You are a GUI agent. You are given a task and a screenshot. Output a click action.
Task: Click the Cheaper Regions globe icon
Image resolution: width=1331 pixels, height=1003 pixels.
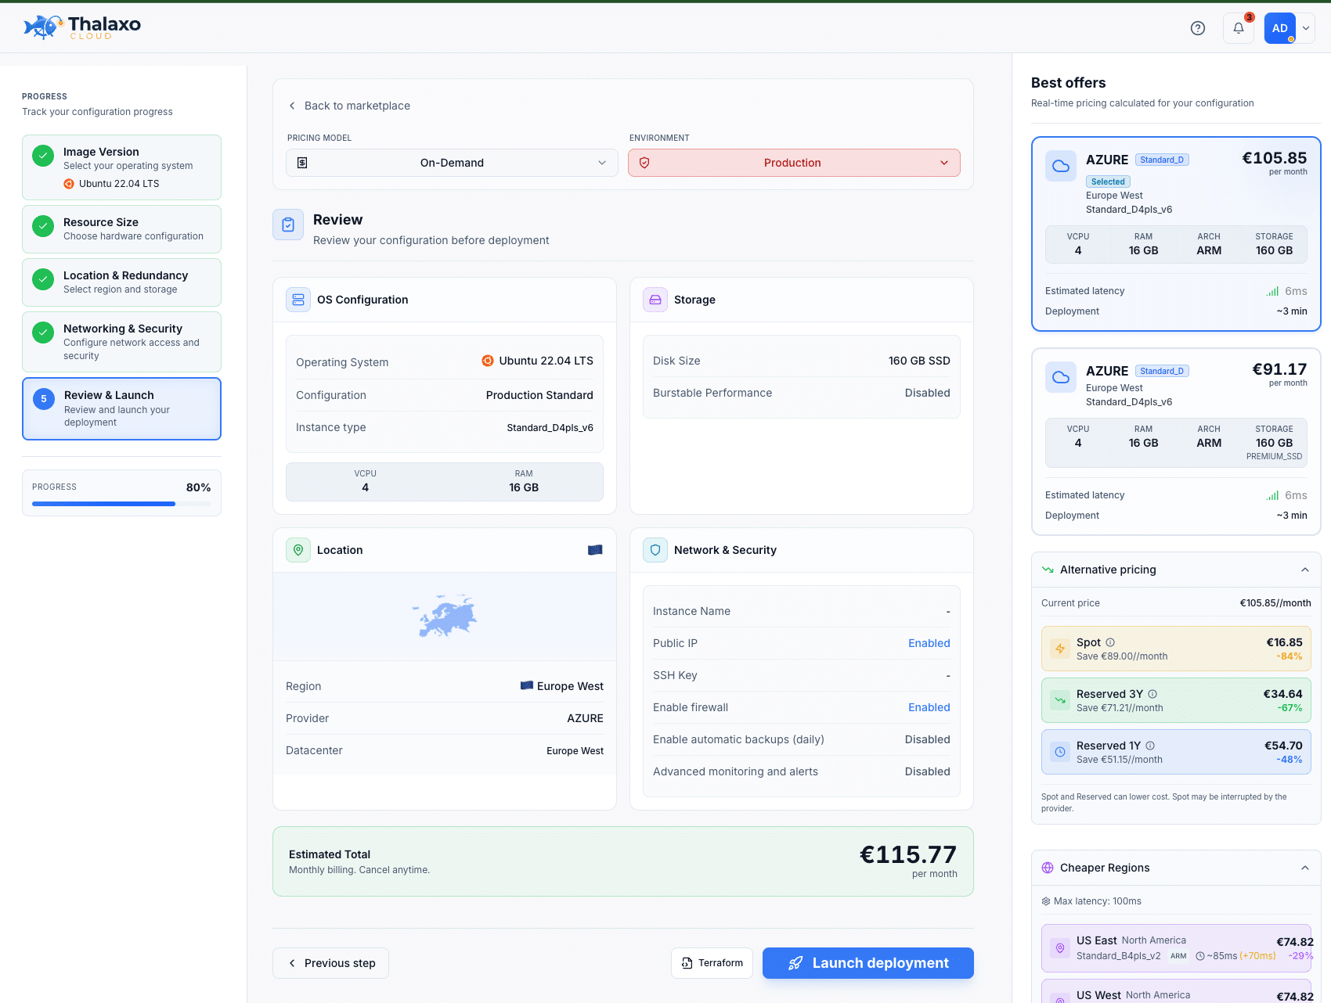point(1048,868)
